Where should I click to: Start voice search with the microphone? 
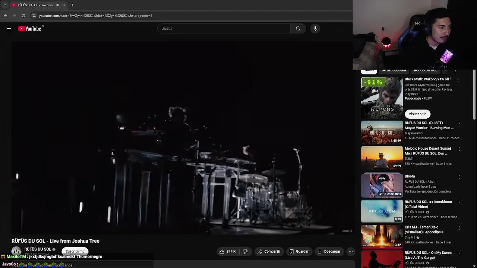[315, 28]
